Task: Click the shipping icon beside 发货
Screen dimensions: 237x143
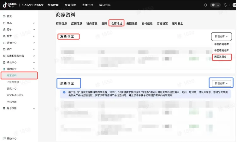Action: pyautogui.click(x=4, y=36)
